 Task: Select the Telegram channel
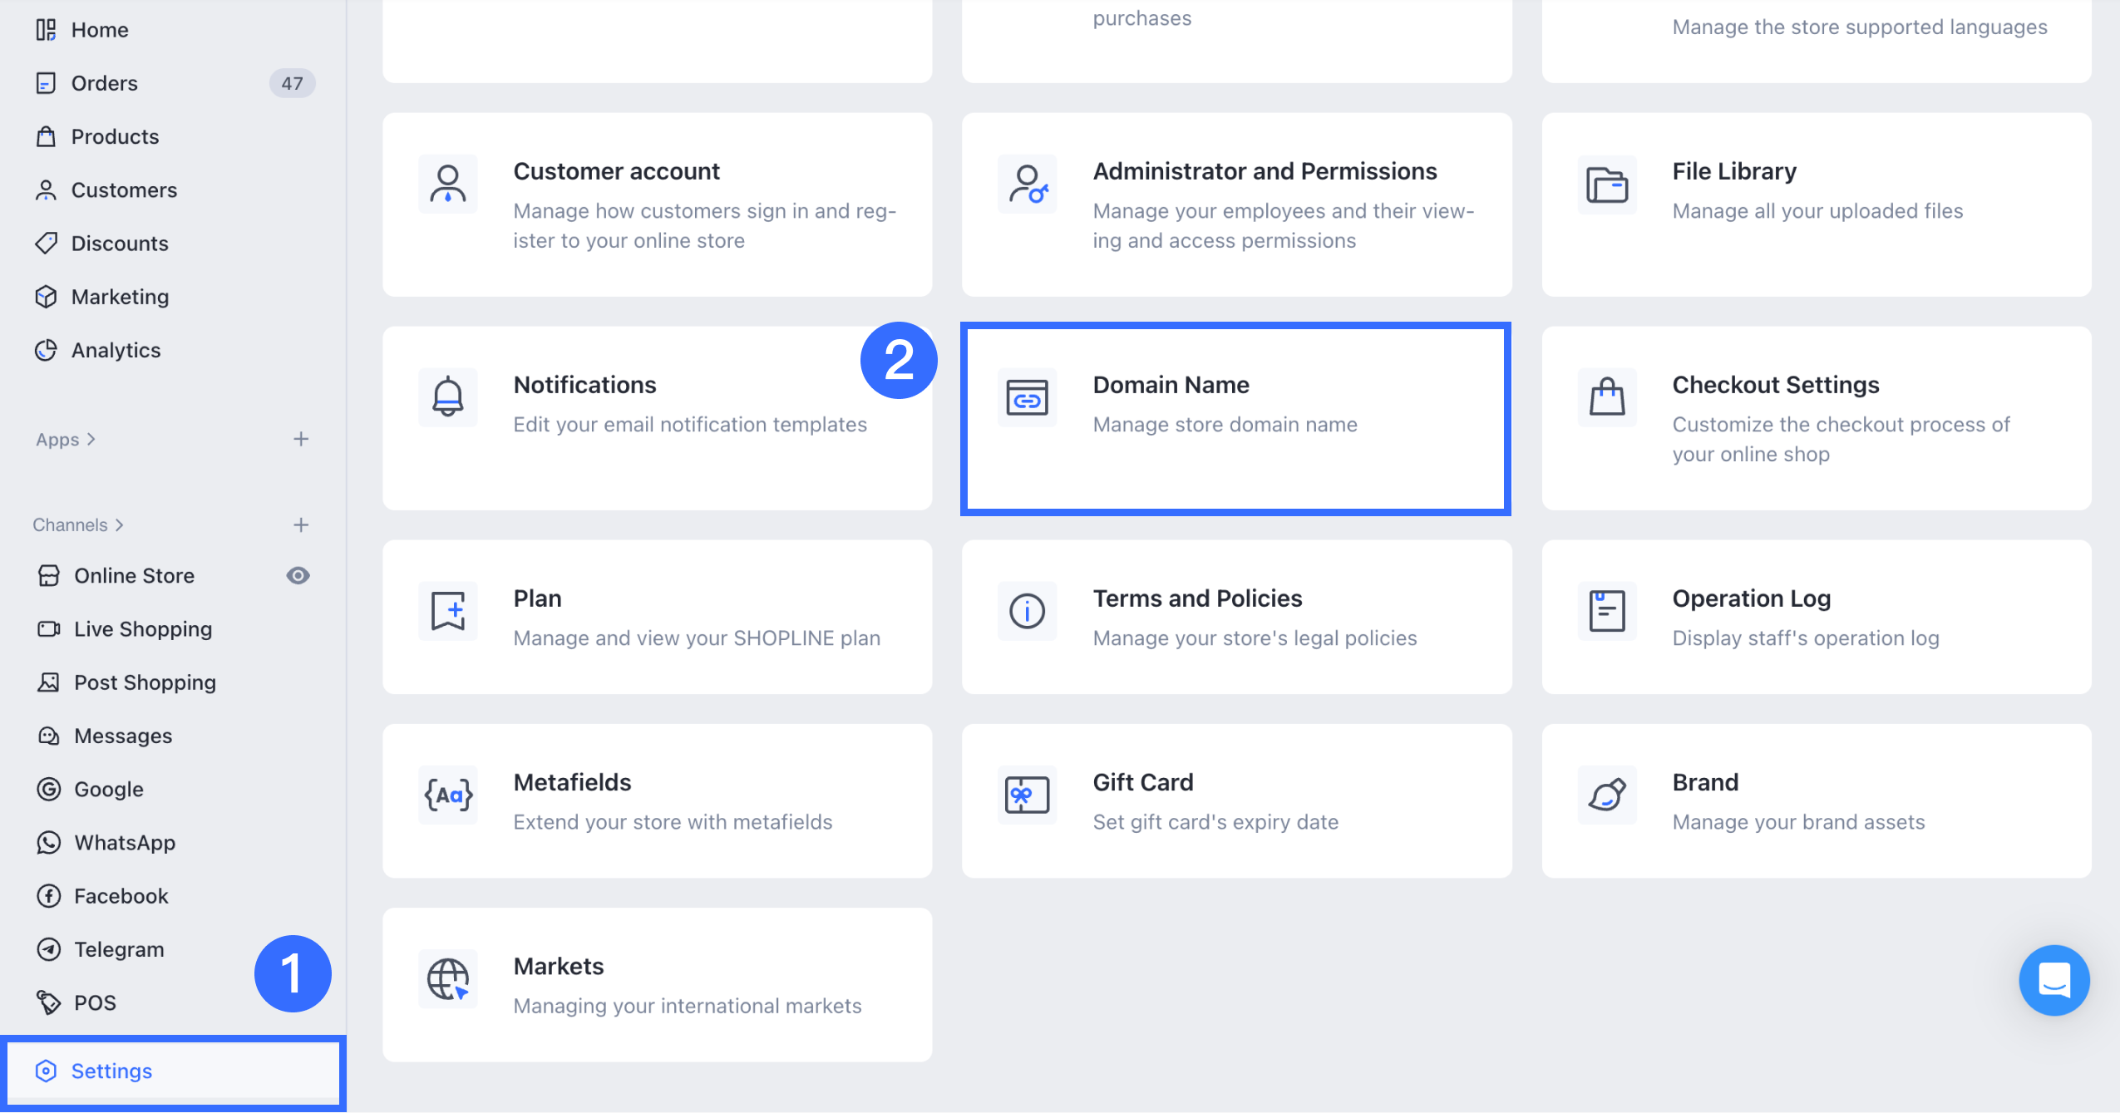click(x=119, y=948)
